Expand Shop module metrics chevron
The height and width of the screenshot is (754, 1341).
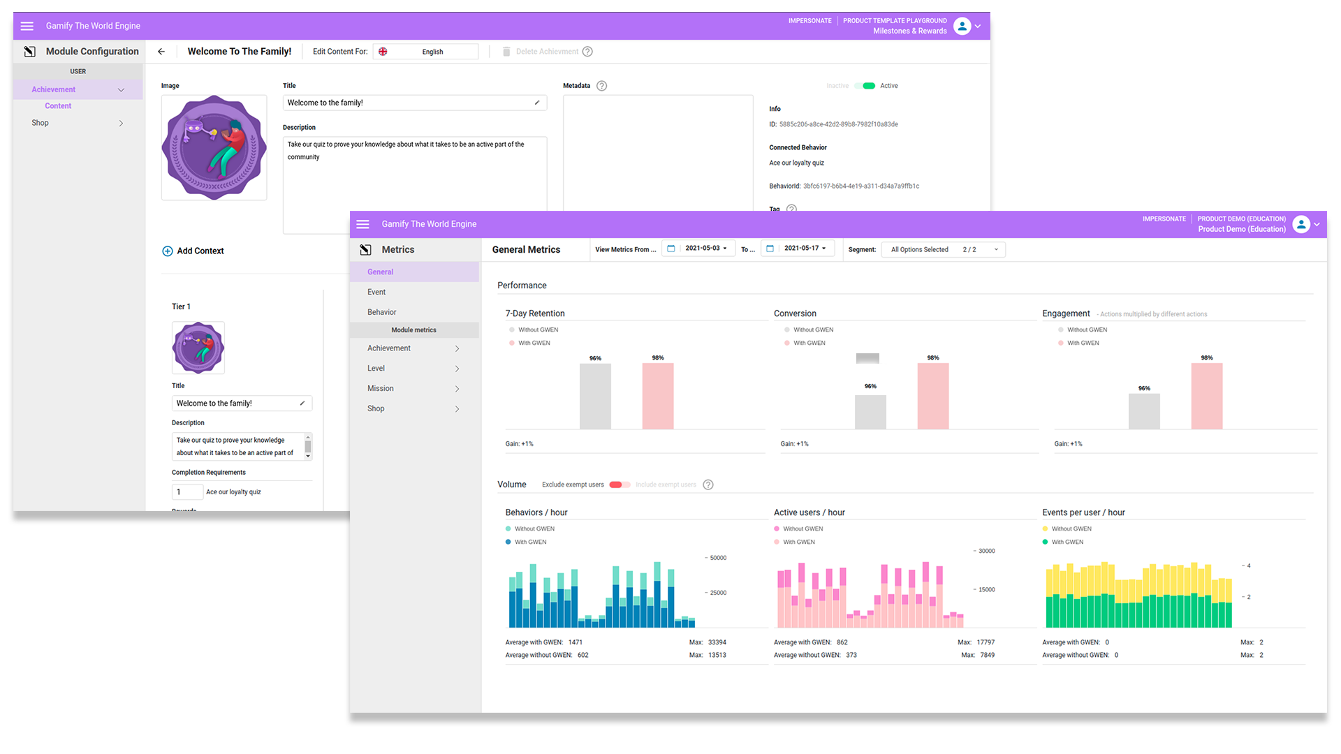pyautogui.click(x=457, y=409)
